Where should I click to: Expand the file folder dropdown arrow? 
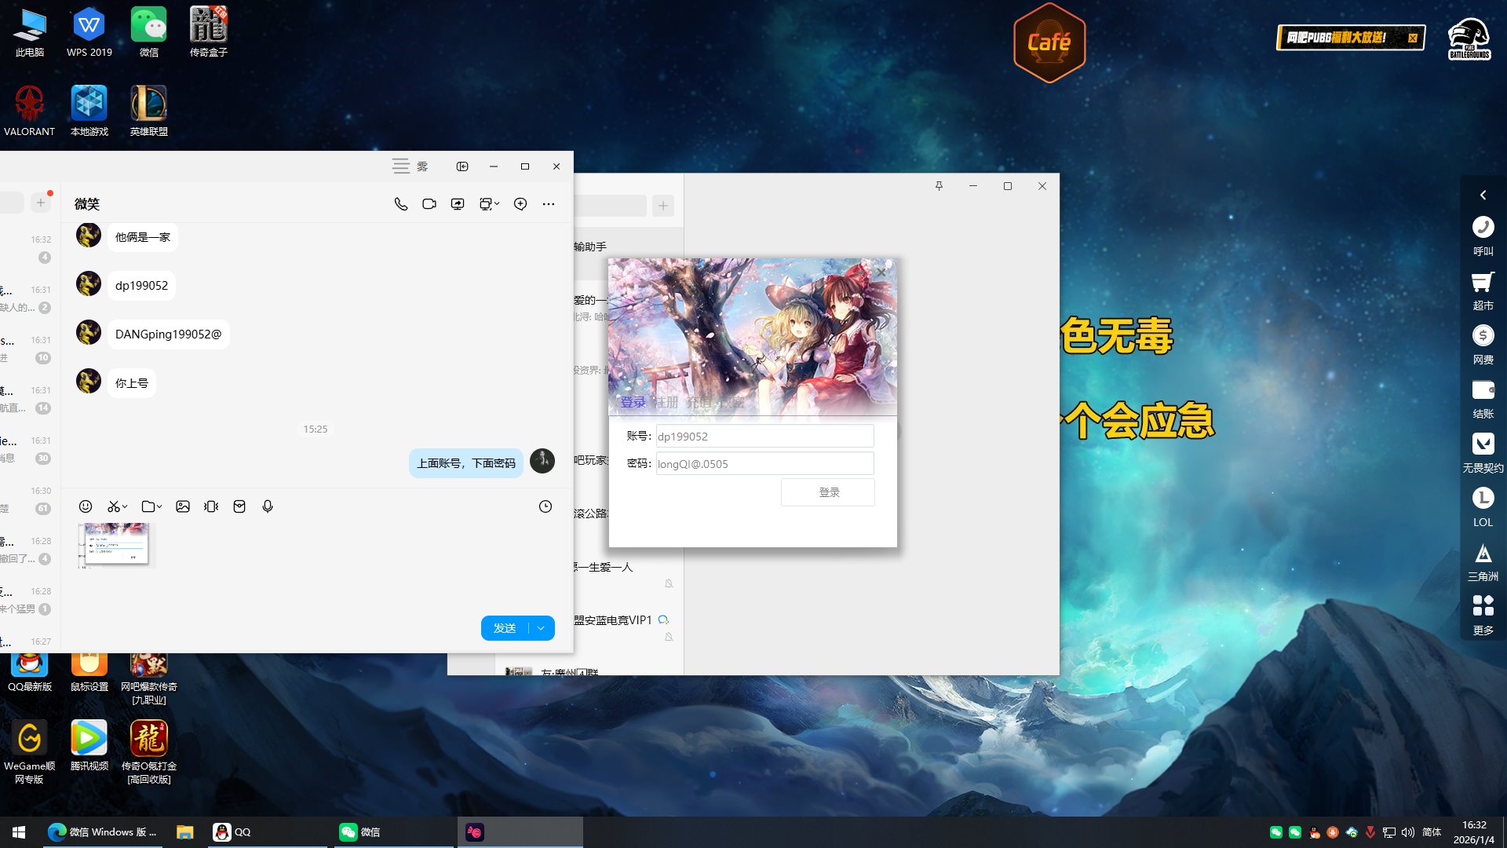159,506
